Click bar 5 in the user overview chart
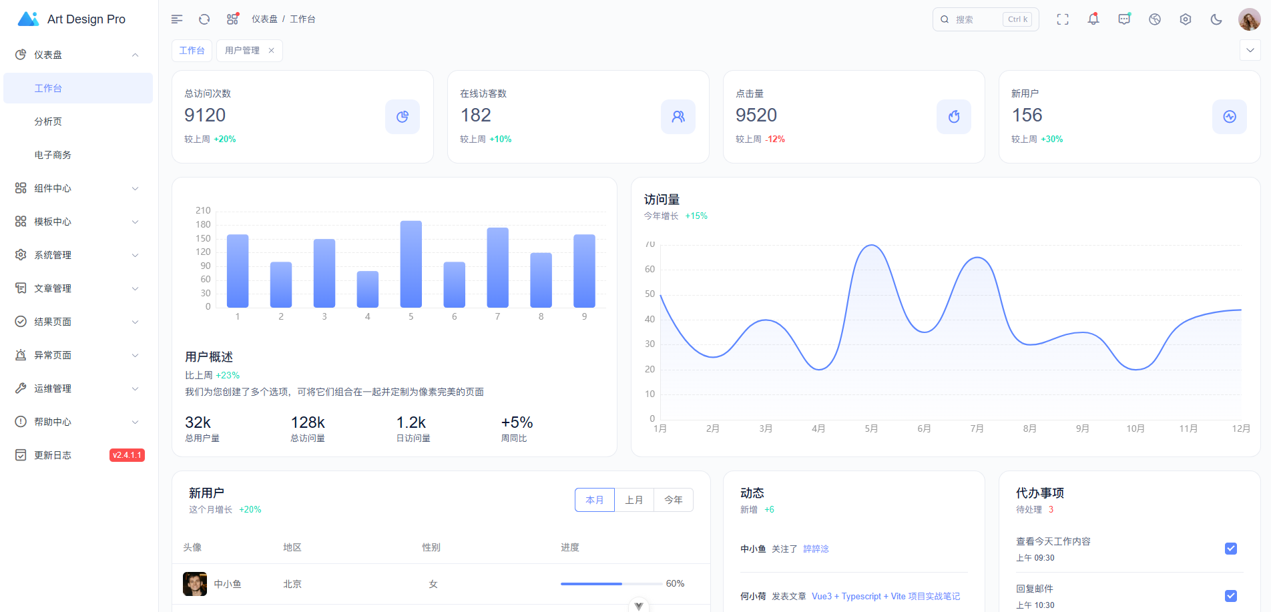Screen dimensions: 1271x612 pyautogui.click(x=411, y=264)
